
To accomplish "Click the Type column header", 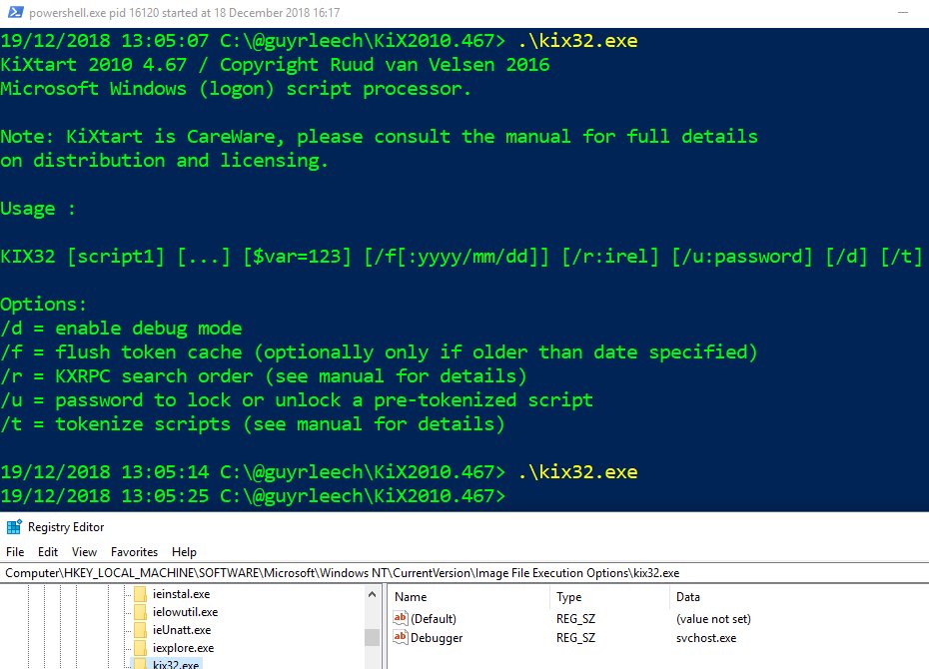I will click(x=569, y=596).
